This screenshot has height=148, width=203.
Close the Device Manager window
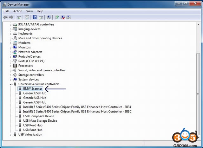click(195, 3)
